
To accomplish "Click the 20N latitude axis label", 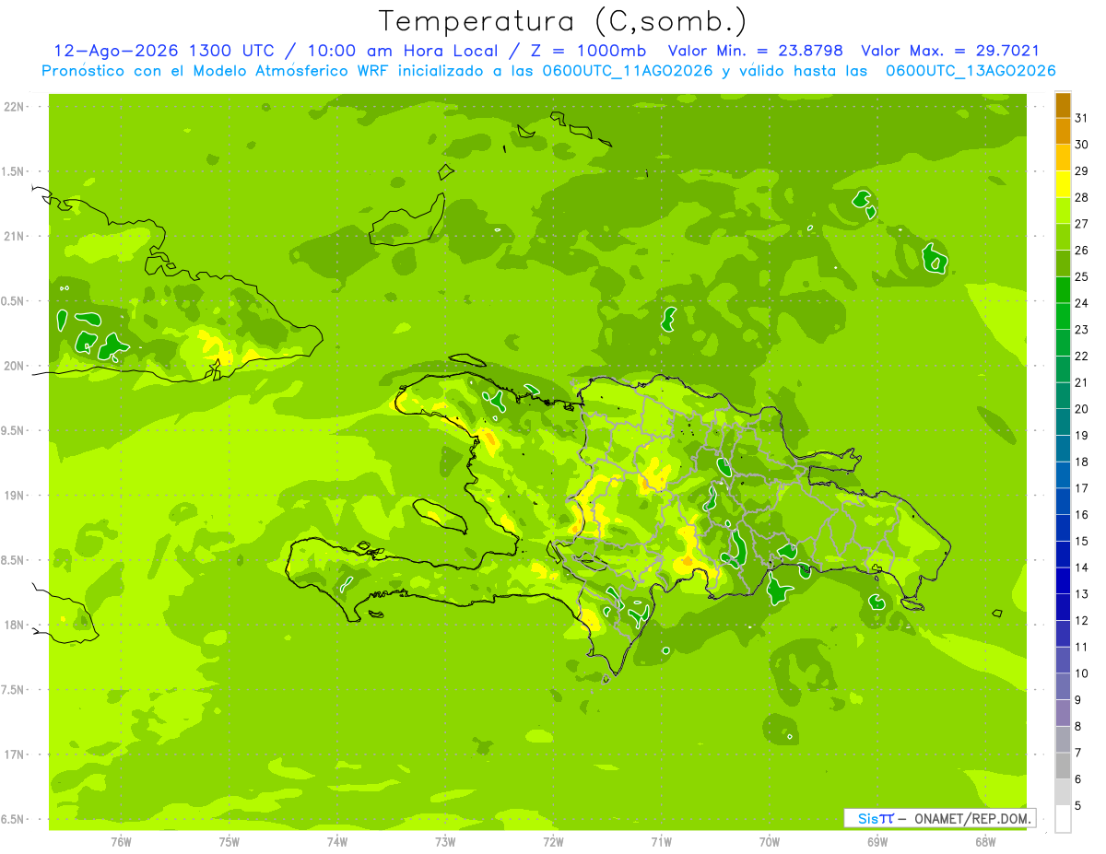I will coord(14,367).
